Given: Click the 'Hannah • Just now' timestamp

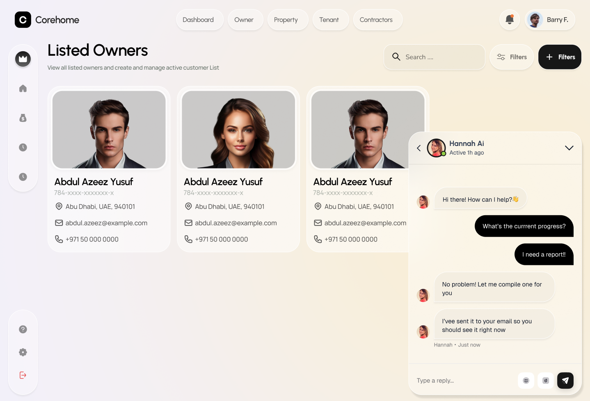Looking at the screenshot, I should point(457,345).
